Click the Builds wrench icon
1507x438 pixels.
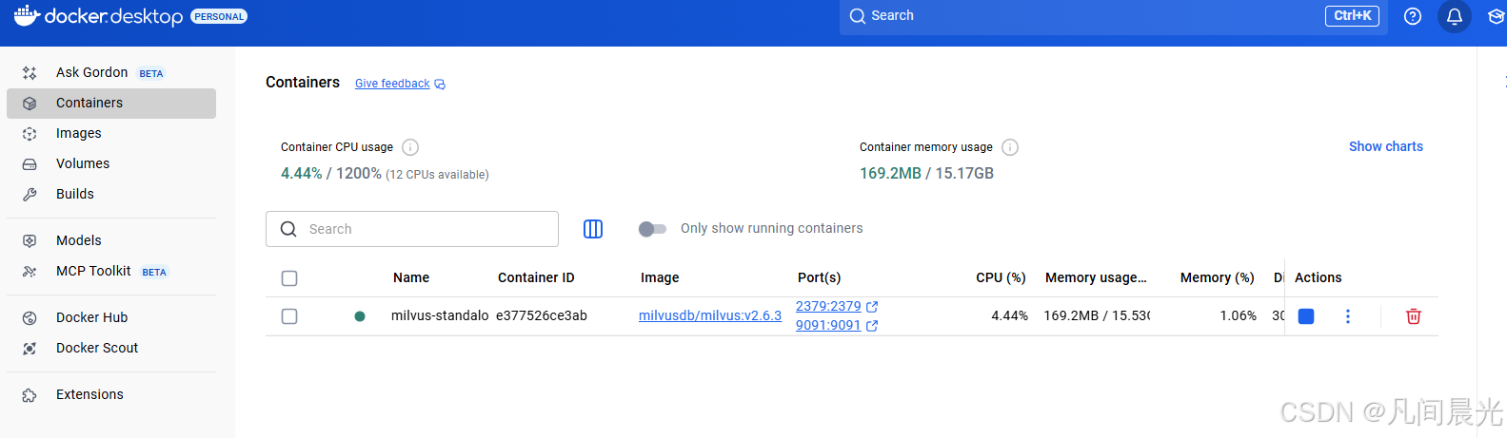point(30,195)
